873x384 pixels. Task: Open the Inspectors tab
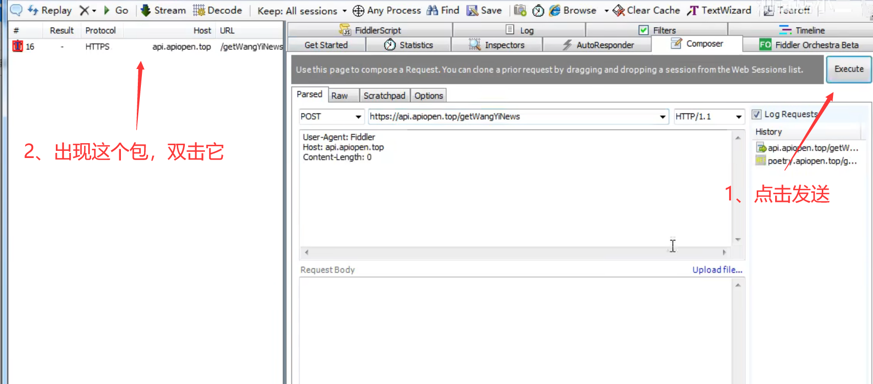point(496,45)
